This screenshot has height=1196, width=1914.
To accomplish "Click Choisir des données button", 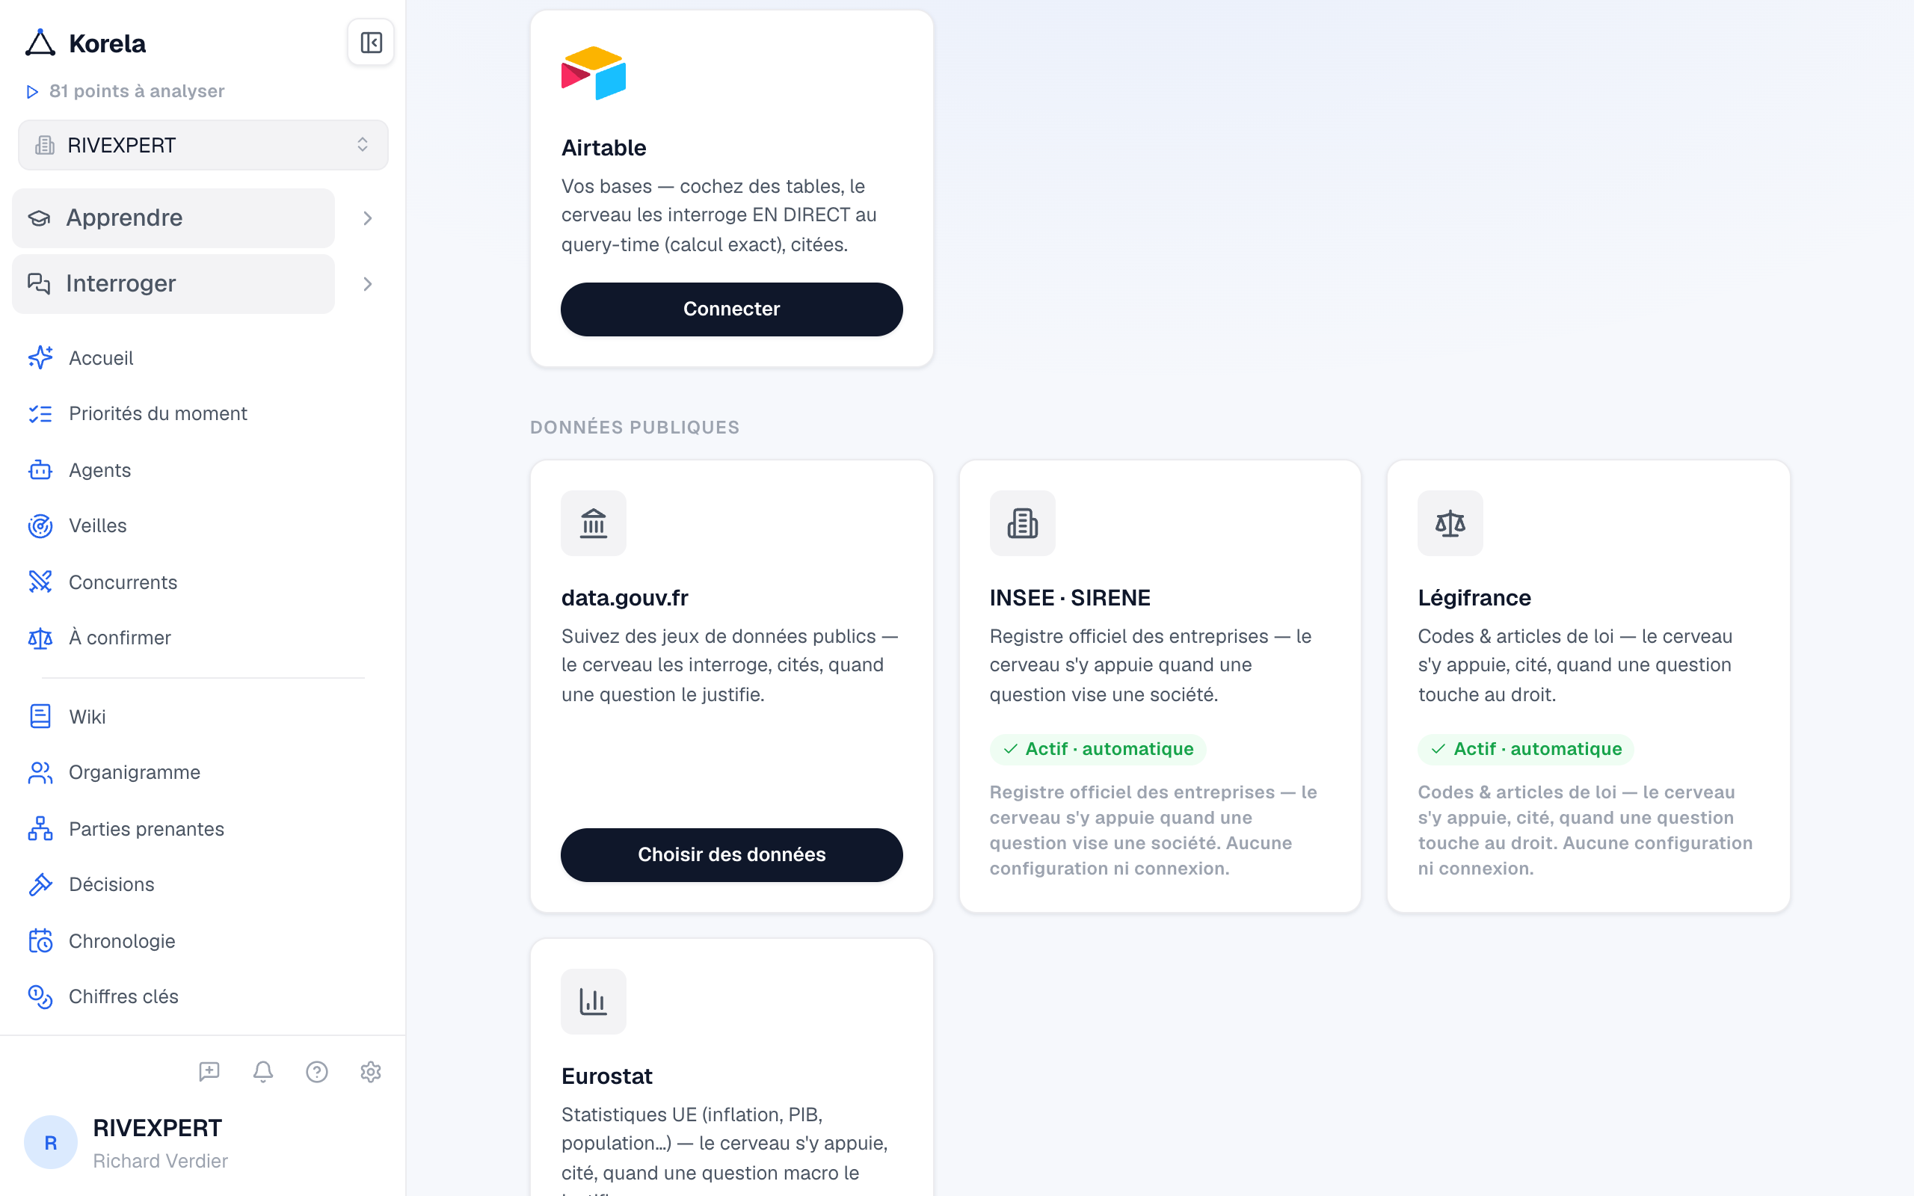I will click(x=732, y=855).
